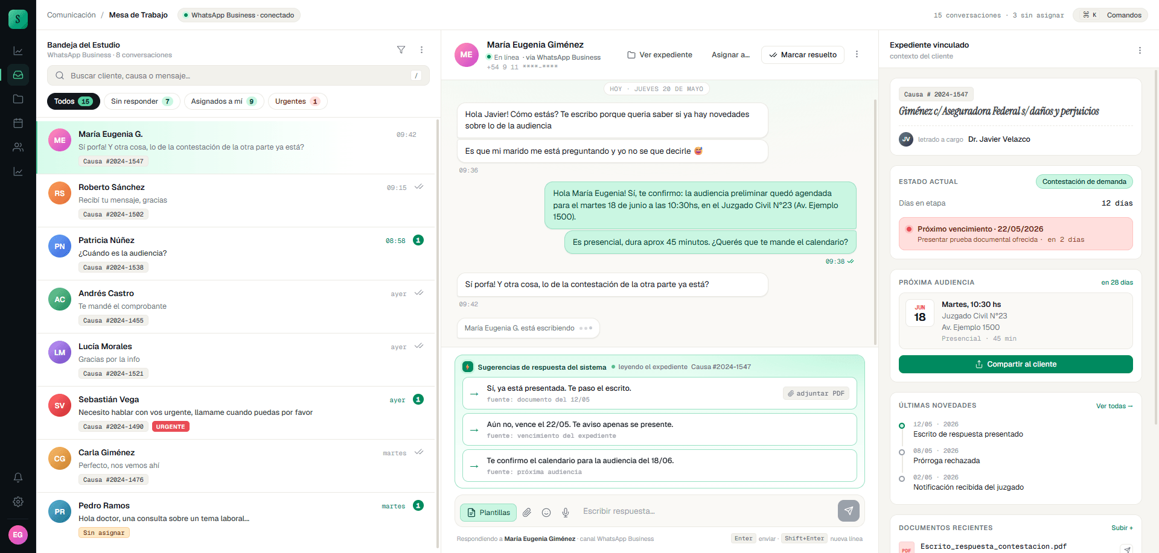This screenshot has height=553, width=1159.
Task: Choose suggestion 'Sí, ya está presentada'
Action: (x=659, y=393)
